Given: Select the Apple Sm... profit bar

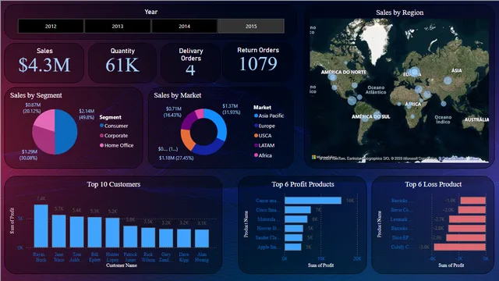Looking at the screenshot, I should (x=293, y=247).
